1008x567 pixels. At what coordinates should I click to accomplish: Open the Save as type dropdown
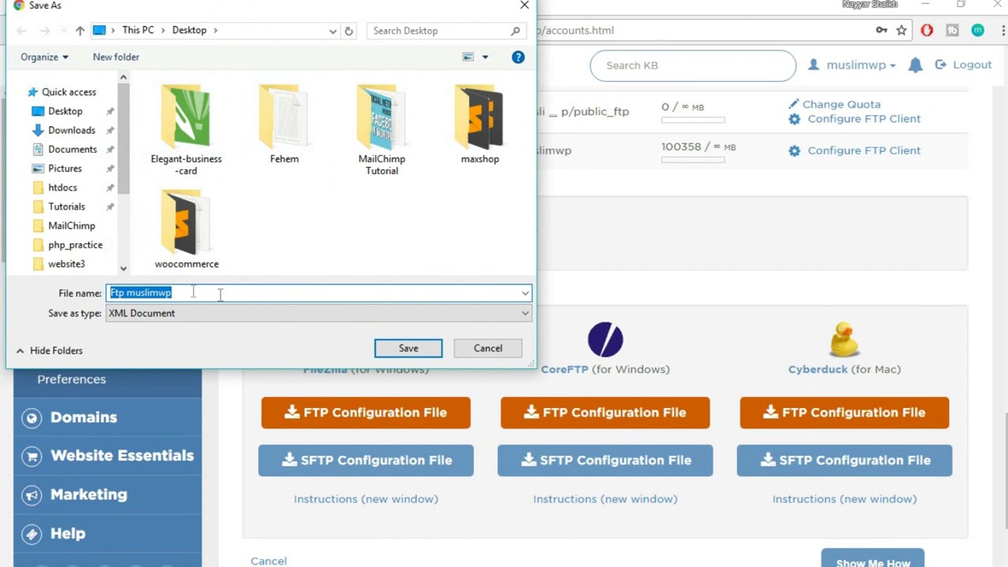click(319, 313)
